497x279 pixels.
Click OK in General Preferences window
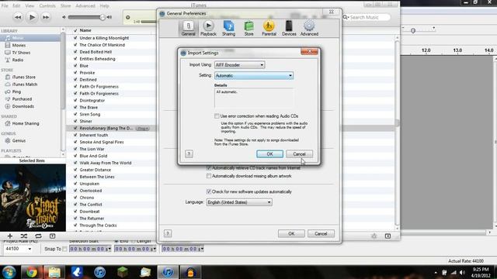point(291,234)
